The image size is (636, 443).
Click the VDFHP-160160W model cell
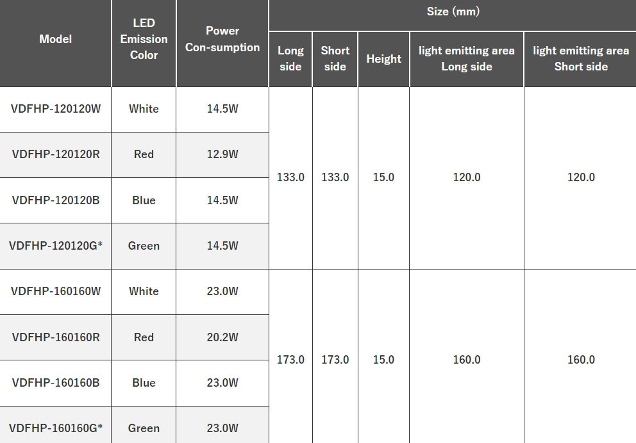click(x=56, y=291)
